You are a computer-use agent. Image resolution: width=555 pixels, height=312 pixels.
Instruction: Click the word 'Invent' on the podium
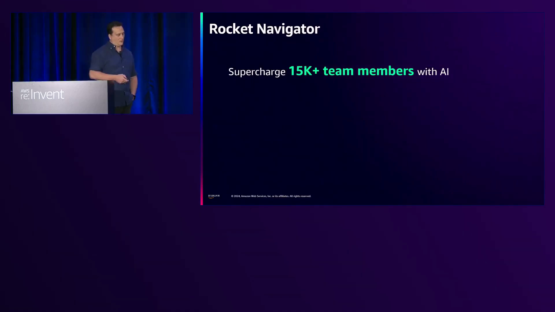[x=47, y=94]
